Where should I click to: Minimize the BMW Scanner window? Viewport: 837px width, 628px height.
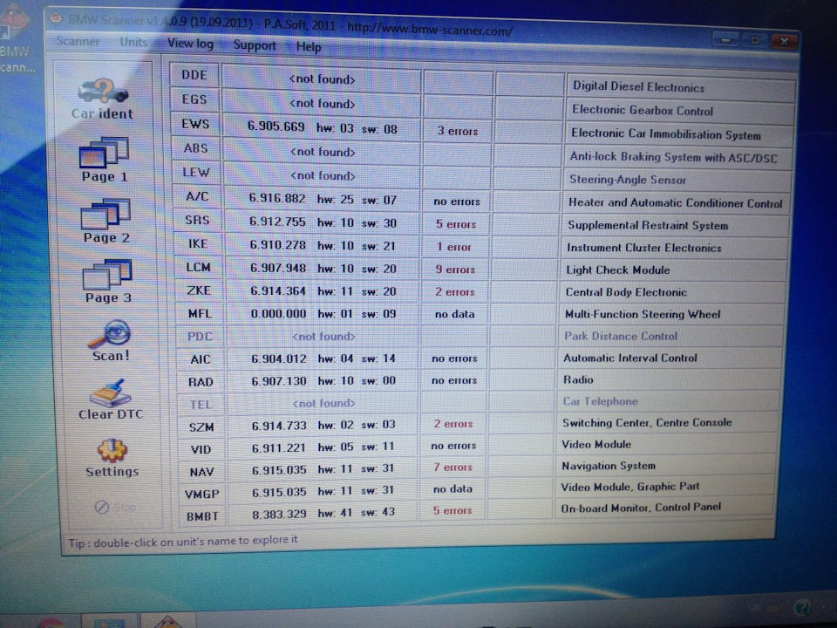pyautogui.click(x=726, y=40)
